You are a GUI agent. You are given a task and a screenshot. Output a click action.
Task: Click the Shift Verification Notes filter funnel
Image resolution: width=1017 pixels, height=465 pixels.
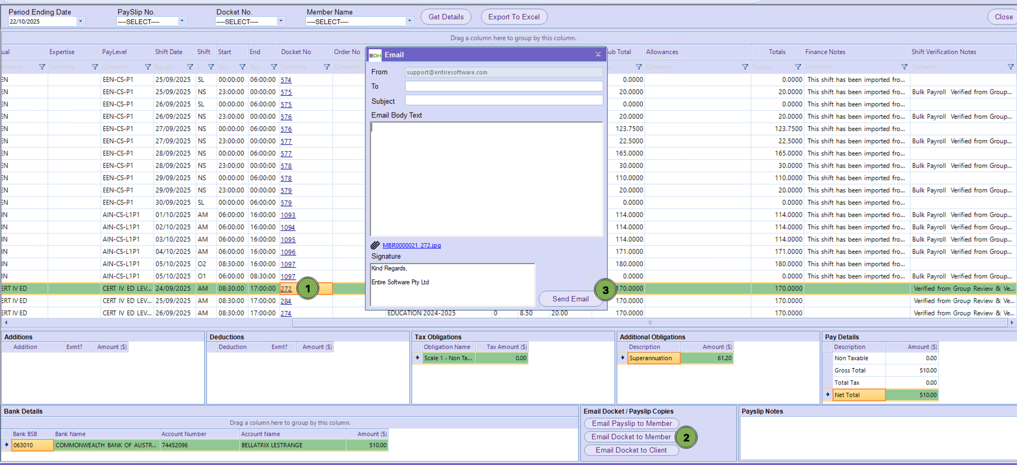click(1010, 67)
